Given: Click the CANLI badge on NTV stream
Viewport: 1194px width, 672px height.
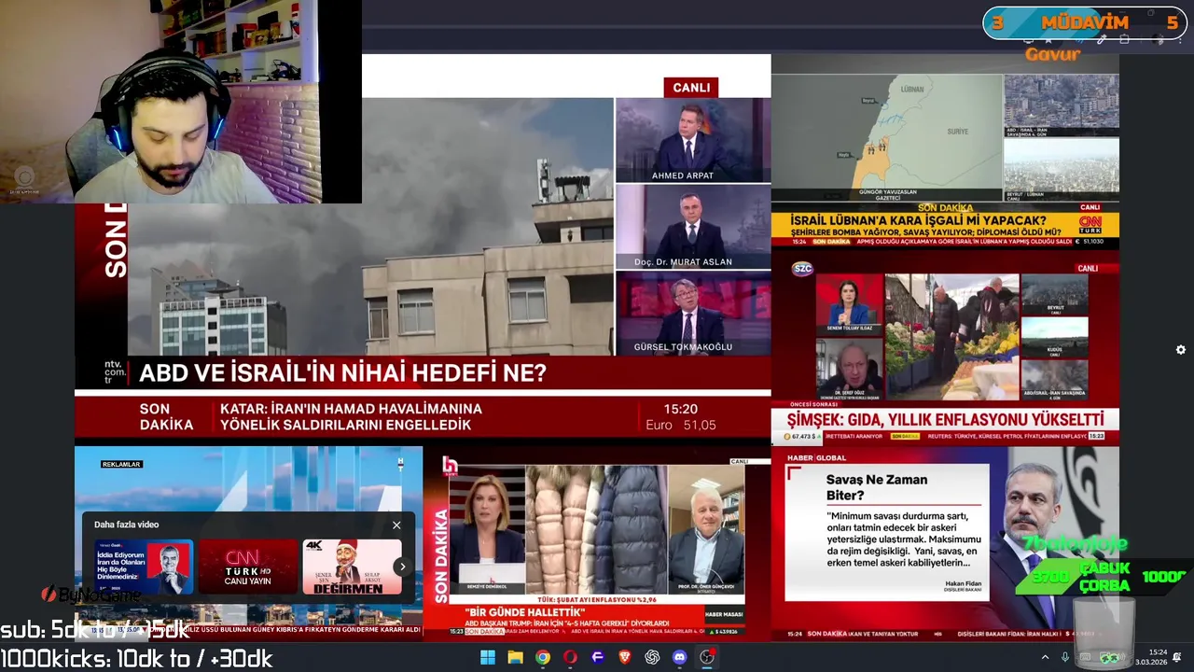Looking at the screenshot, I should (x=691, y=88).
